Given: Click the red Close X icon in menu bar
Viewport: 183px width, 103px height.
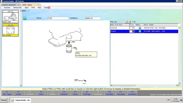Looking at the screenshot, I should [49, 8].
